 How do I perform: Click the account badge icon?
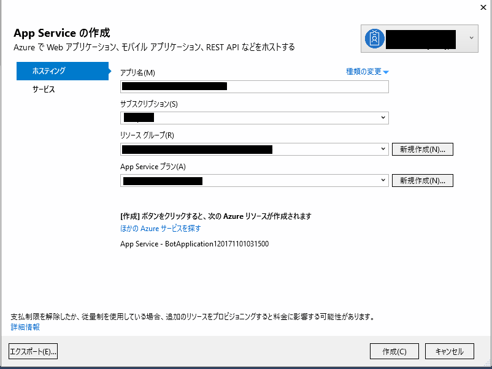(374, 39)
